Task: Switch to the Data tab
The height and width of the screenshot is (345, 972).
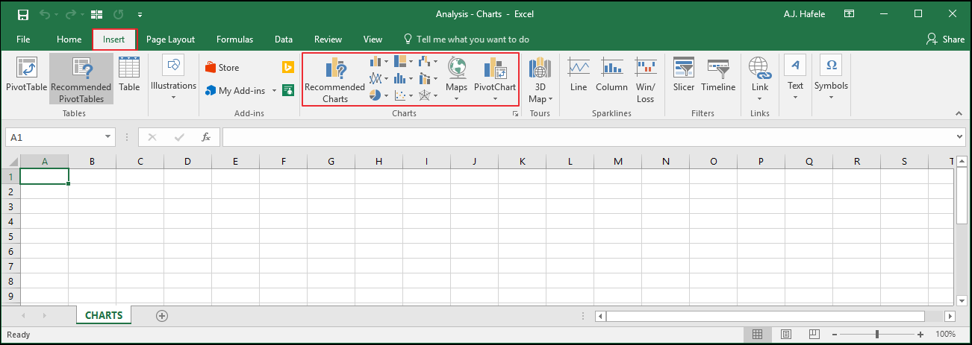Action: [284, 39]
